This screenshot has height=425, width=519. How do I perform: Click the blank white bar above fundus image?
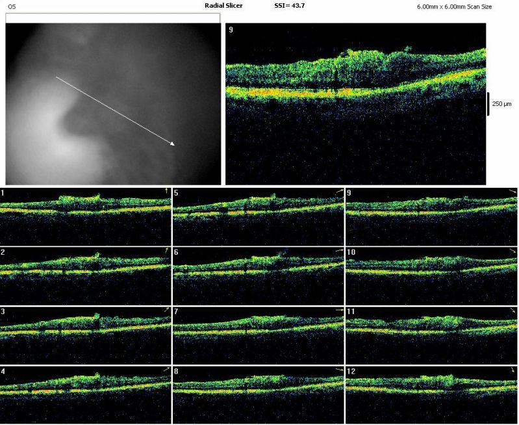point(113,18)
